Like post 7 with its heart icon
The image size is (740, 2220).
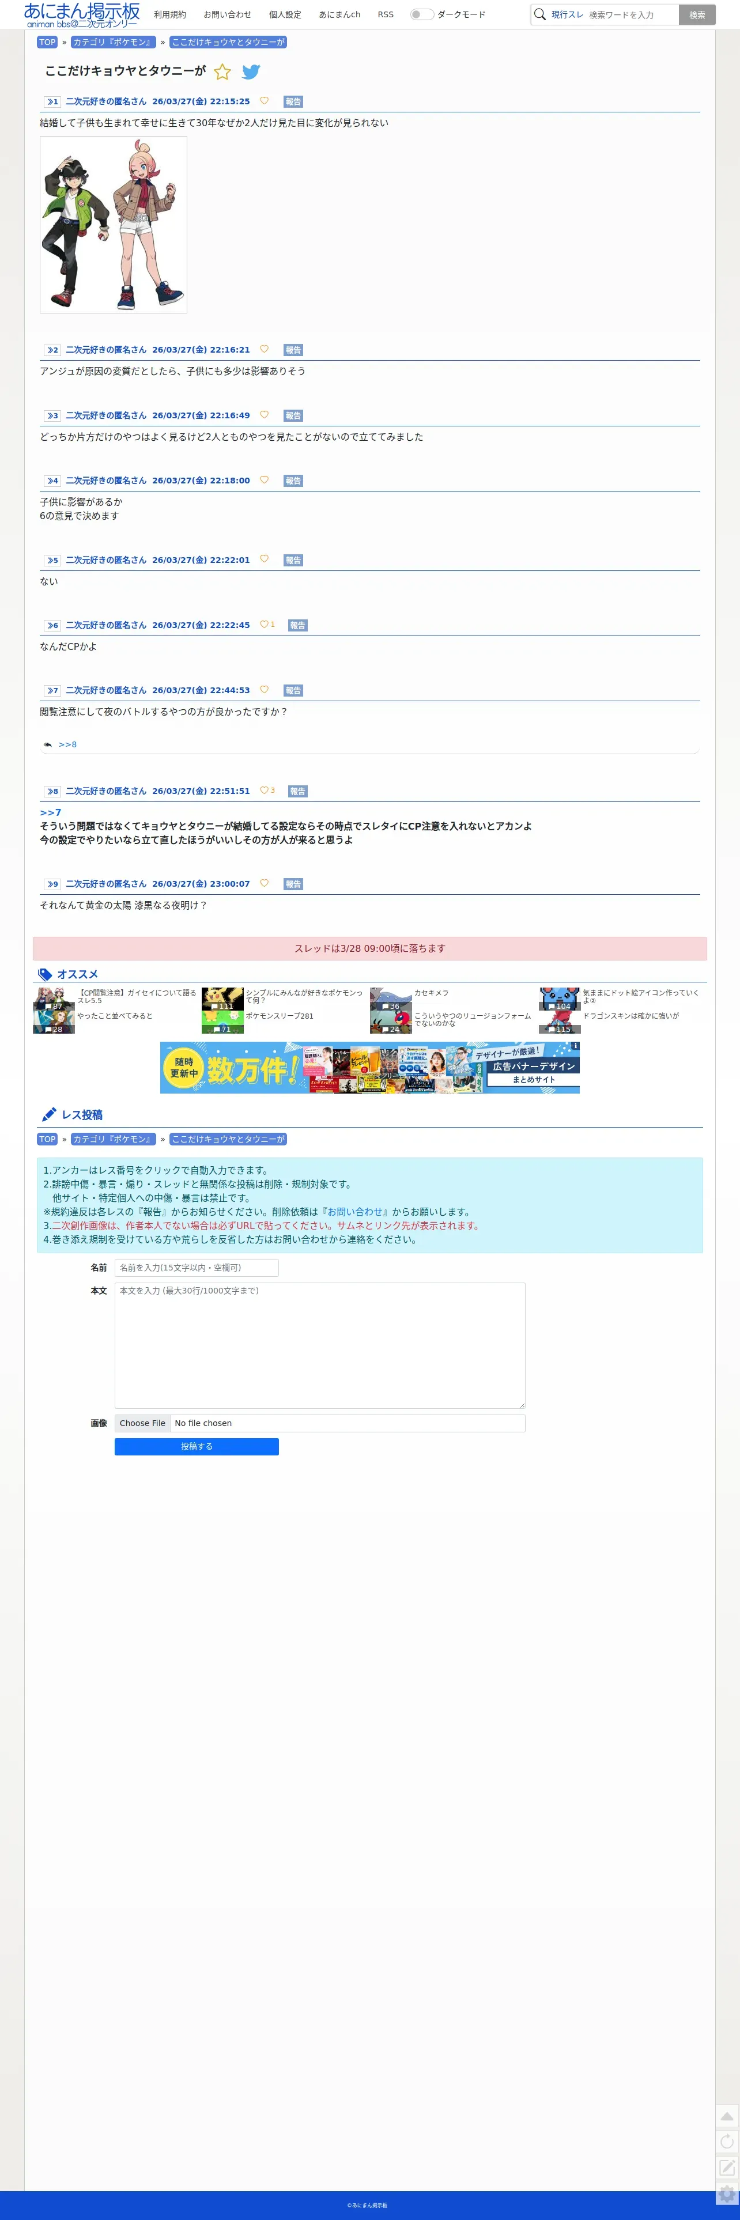tap(264, 690)
